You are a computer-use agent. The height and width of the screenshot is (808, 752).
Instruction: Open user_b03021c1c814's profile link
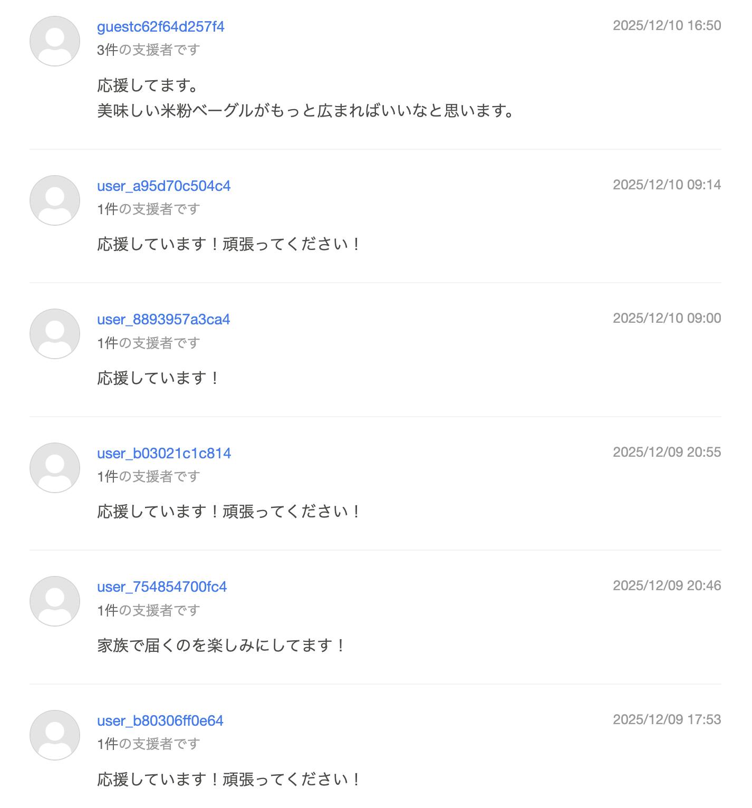pos(164,453)
